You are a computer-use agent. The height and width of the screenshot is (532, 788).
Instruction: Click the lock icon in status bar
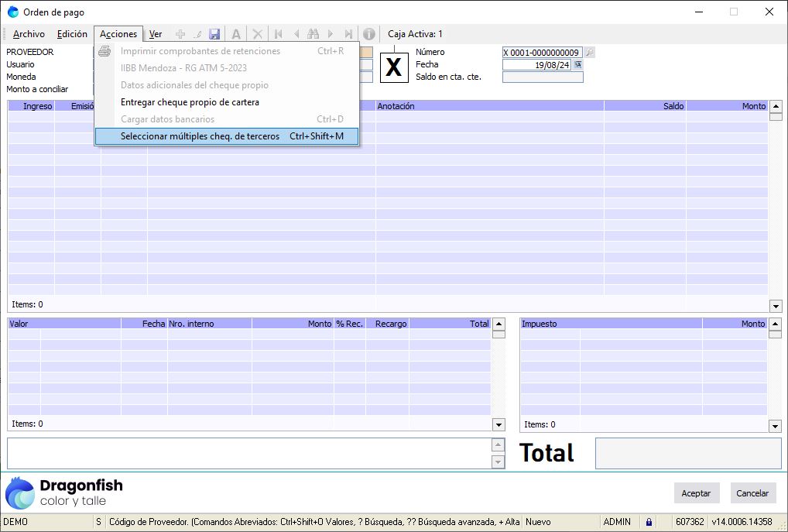(x=649, y=522)
